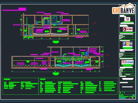Click the small cyan square in title block bottom
Screen dimensions: 138x103
coord(124,93)
